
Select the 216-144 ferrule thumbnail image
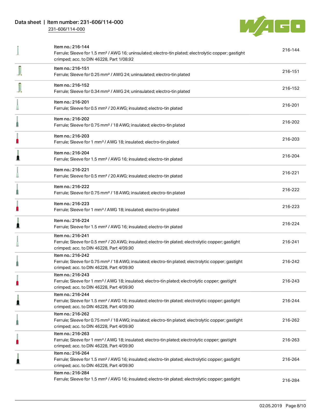point(18,51)
